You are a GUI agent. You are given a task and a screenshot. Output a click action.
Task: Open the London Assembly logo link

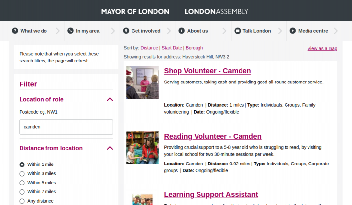click(217, 11)
